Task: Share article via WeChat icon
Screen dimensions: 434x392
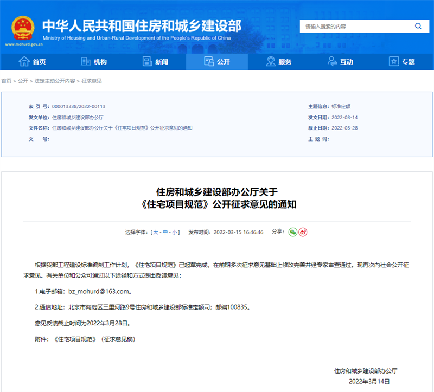Action: click(292, 232)
